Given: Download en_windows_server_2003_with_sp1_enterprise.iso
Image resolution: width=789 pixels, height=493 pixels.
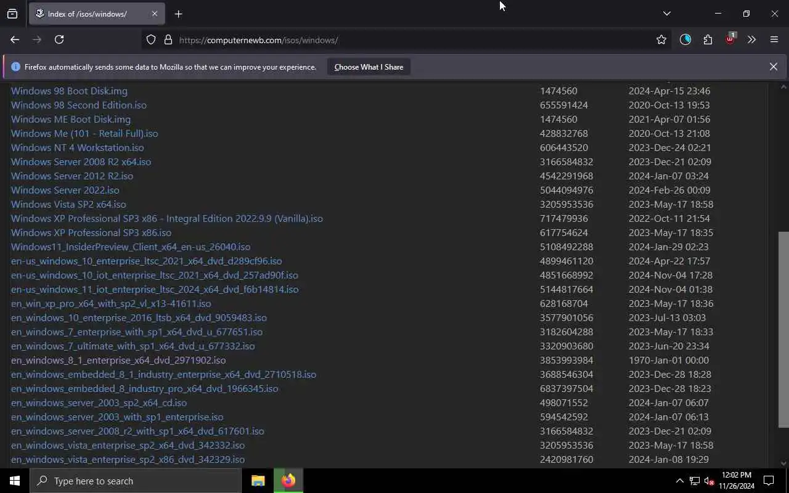Looking at the screenshot, I should click(x=117, y=417).
